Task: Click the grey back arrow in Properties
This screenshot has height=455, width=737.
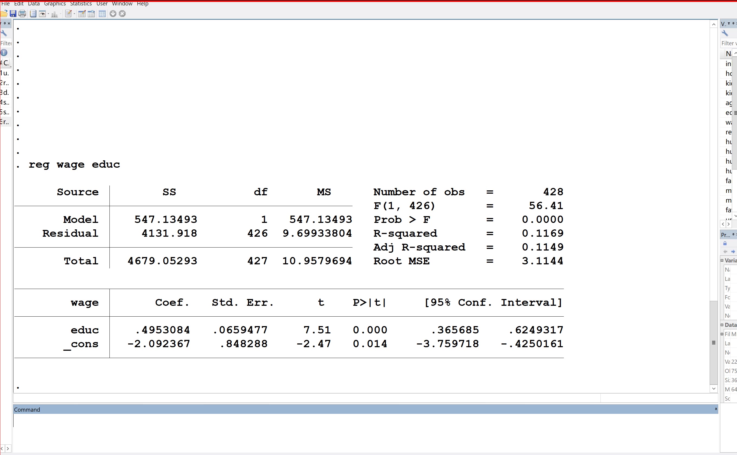Action: (x=725, y=251)
